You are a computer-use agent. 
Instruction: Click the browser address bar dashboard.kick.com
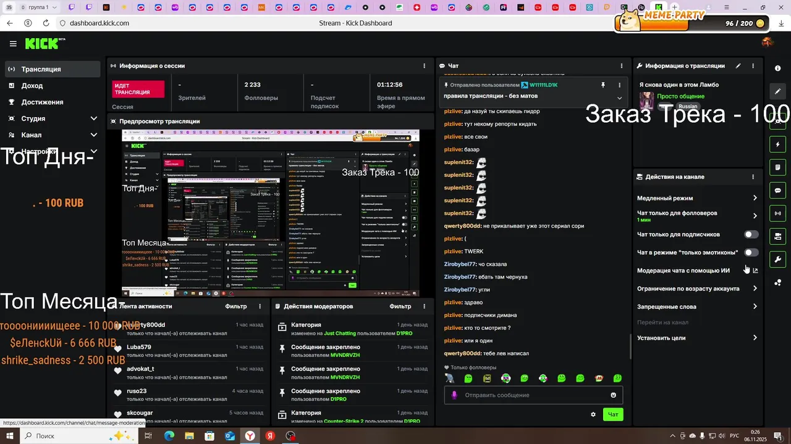click(99, 23)
